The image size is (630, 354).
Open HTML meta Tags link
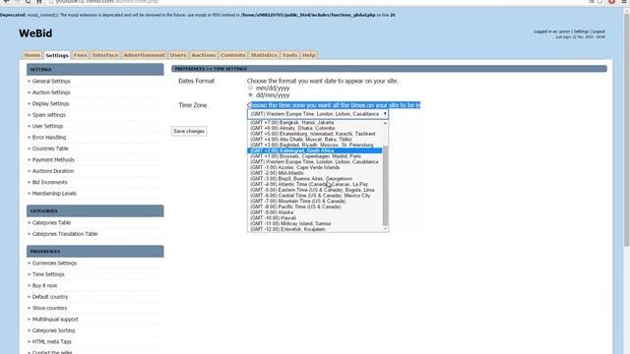click(51, 342)
